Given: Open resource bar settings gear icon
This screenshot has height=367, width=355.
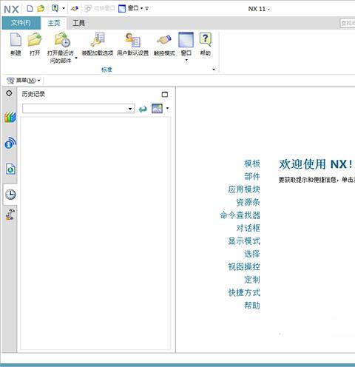Looking at the screenshot, I should 9,93.
